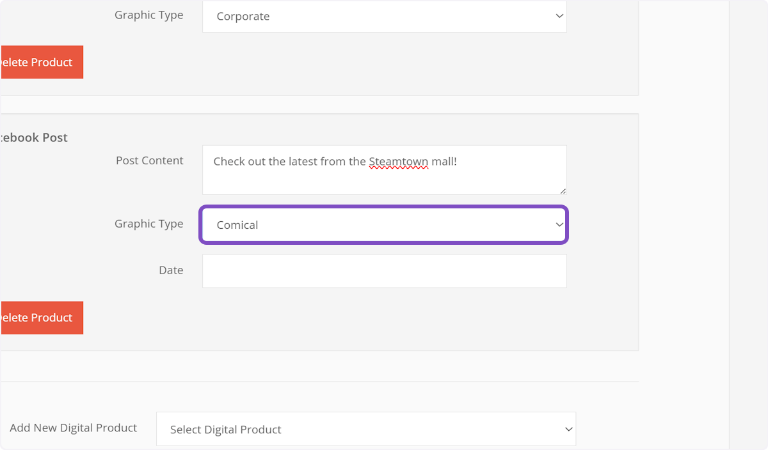Click the misspelled word Steamtown
The image size is (768, 450).
coord(398,162)
